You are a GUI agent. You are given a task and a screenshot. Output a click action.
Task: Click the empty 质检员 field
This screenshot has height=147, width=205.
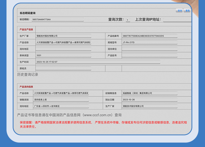(x=63, y=68)
